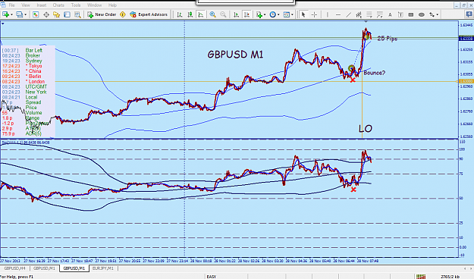
Task: Open the File menu
Action: click(11, 5)
